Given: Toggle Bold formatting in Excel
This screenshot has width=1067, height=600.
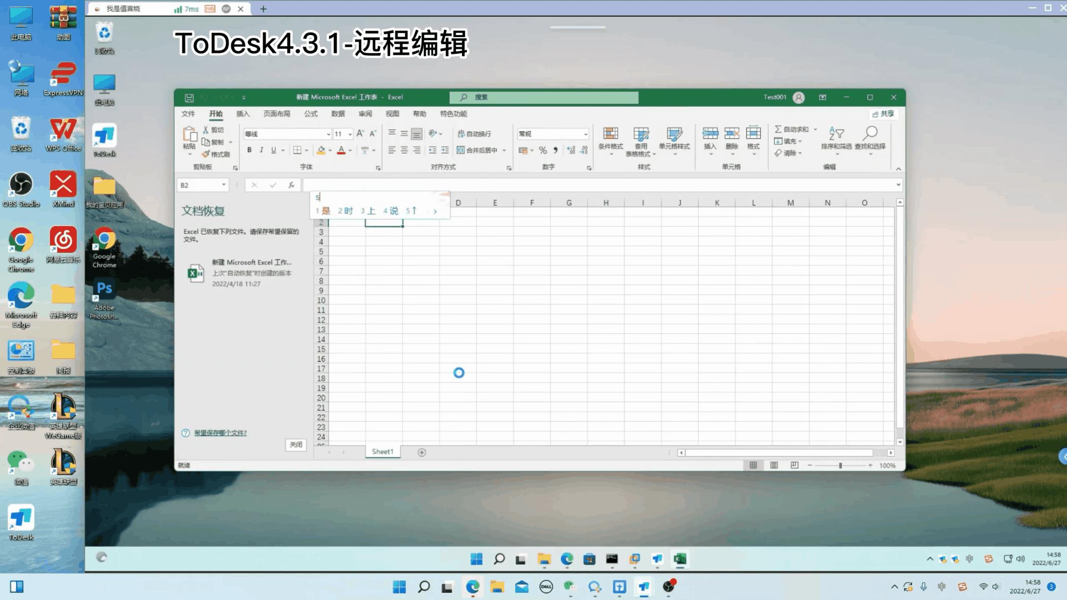Looking at the screenshot, I should coord(249,150).
